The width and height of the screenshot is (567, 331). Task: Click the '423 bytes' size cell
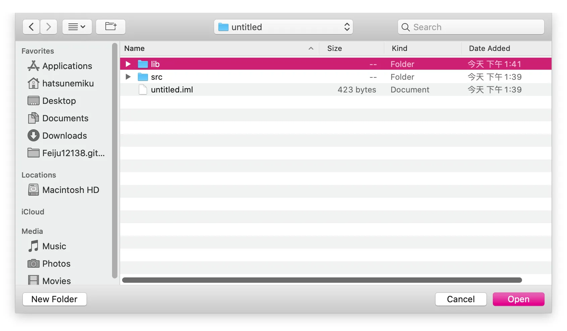tap(357, 90)
